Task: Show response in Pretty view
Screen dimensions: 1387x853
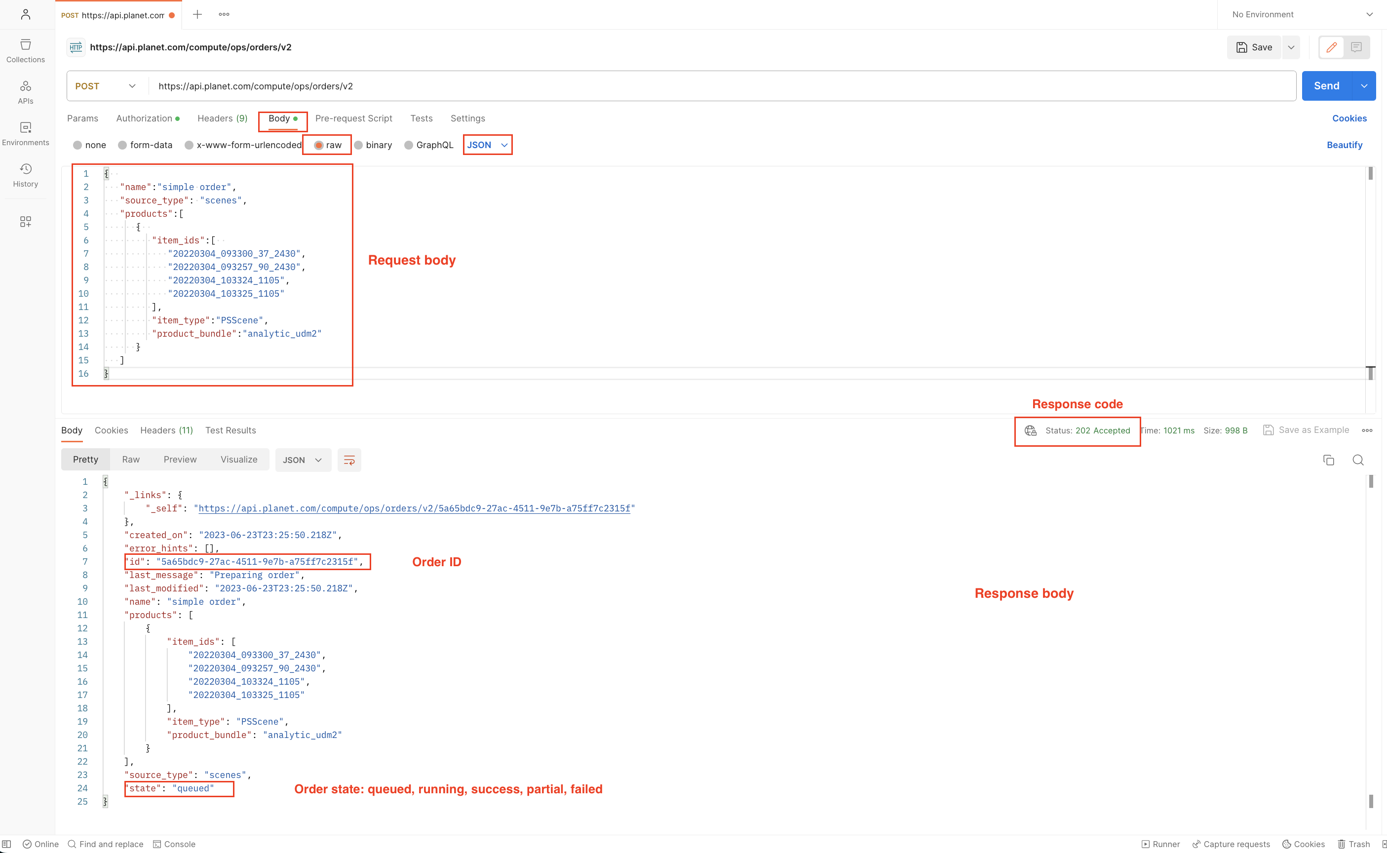Action: point(85,460)
